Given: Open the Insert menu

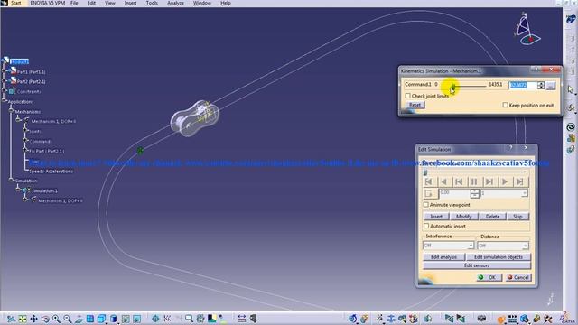Looking at the screenshot, I should pyautogui.click(x=130, y=3).
